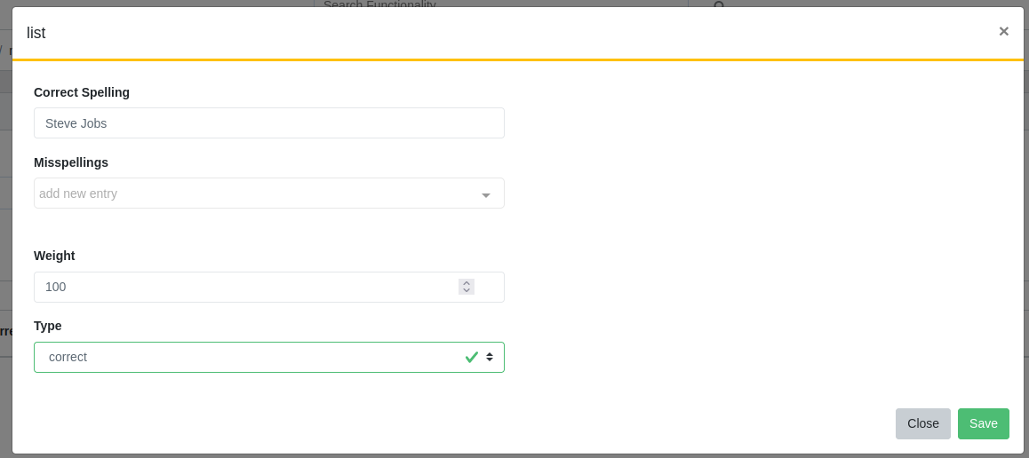Click the Misspellings label
The width and height of the screenshot is (1029, 458).
click(x=71, y=162)
